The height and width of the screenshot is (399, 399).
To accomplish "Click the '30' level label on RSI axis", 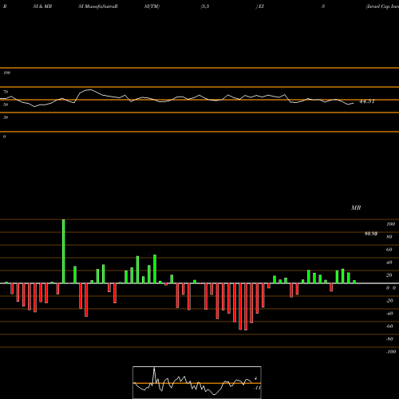I will pyautogui.click(x=6, y=117).
